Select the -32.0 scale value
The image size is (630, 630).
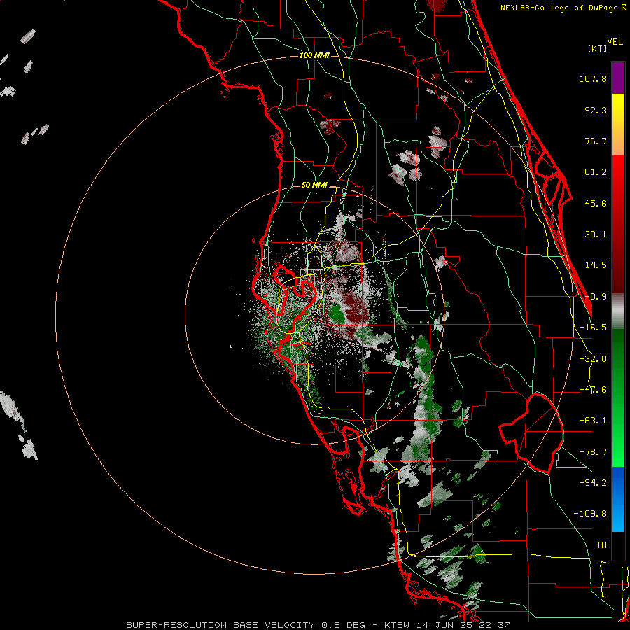(x=593, y=359)
